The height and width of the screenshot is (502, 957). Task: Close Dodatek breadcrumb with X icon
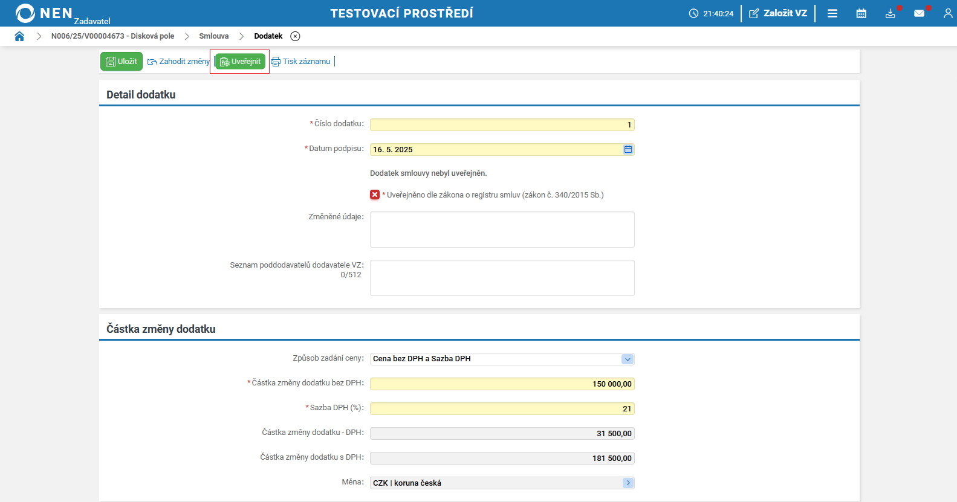(x=295, y=36)
